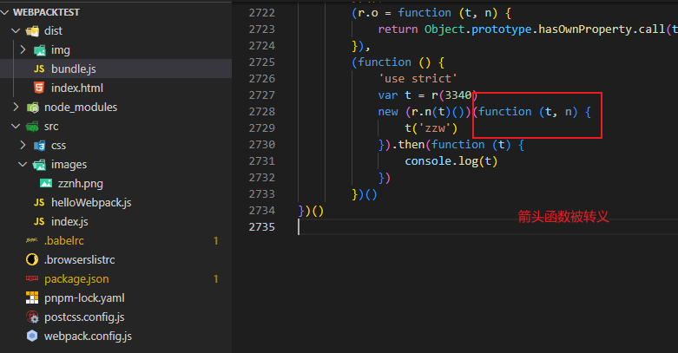Click the problem badge on package.json row

(x=216, y=279)
